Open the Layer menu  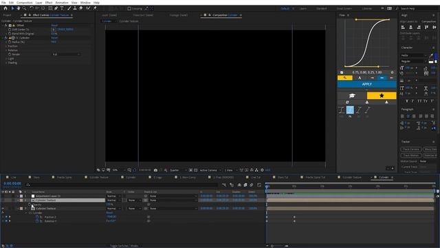tap(39, 3)
